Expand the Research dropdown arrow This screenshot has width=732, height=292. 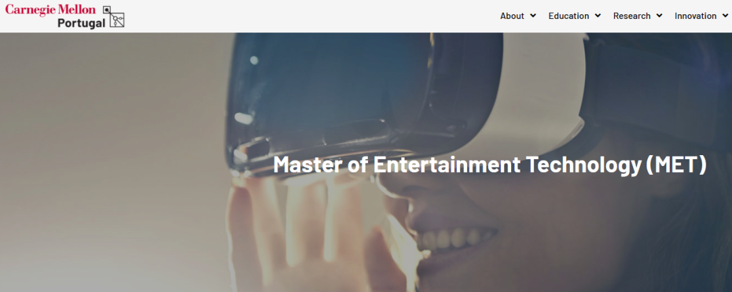pyautogui.click(x=659, y=16)
